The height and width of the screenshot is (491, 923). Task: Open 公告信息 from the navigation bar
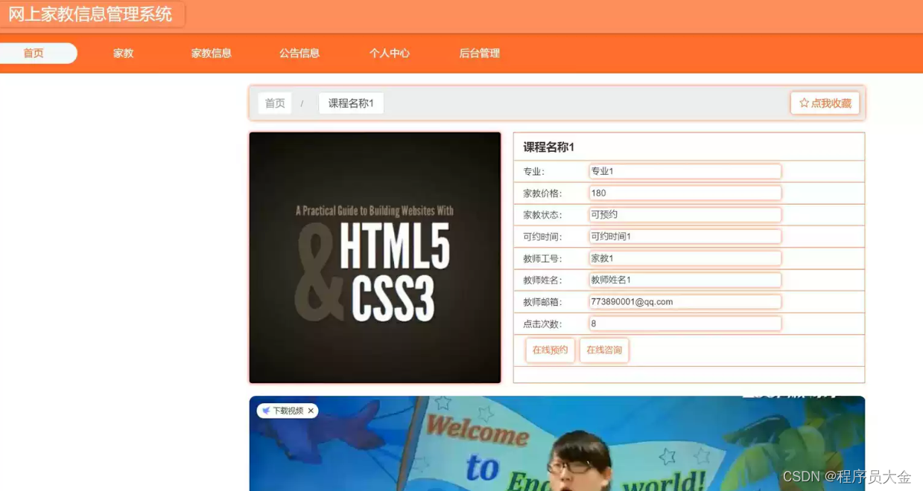pyautogui.click(x=299, y=53)
